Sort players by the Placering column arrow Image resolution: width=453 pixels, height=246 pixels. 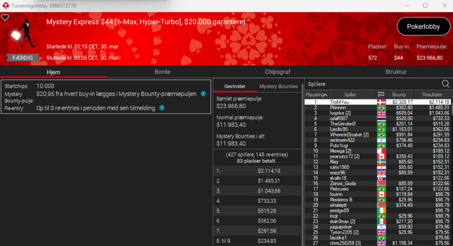pyautogui.click(x=326, y=95)
